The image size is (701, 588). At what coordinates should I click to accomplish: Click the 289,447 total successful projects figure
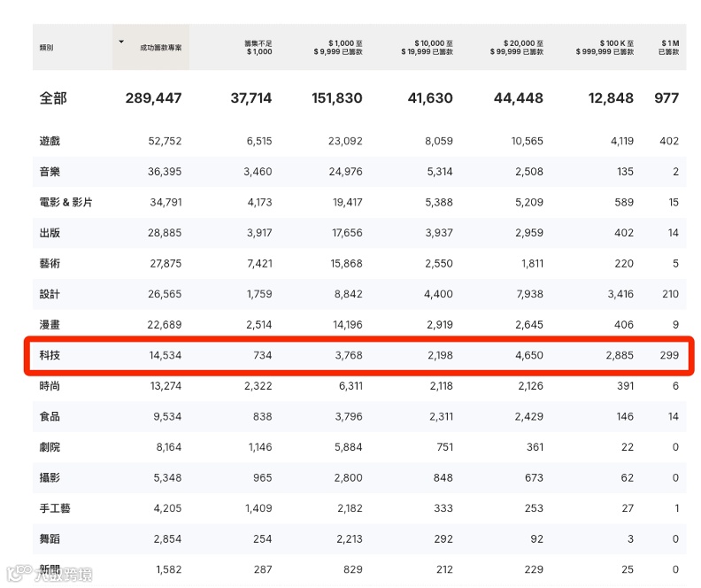[153, 98]
